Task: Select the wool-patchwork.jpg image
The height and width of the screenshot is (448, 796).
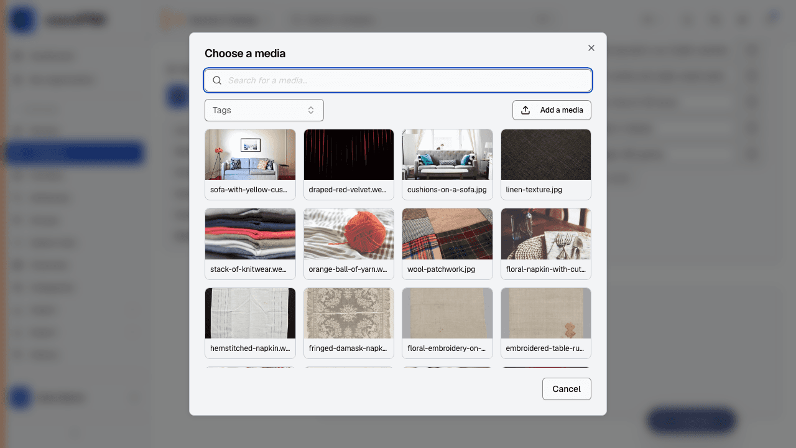Action: coord(447,234)
